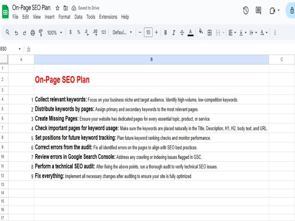Open the Help menu
The height and width of the screenshot is (221, 295).
click(125, 17)
